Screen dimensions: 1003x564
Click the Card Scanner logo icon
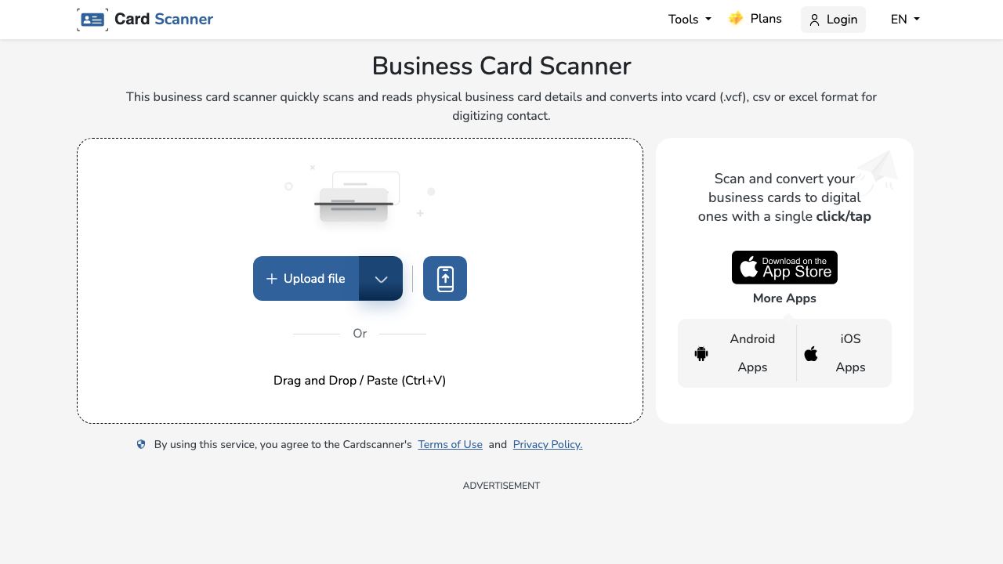[x=92, y=20]
